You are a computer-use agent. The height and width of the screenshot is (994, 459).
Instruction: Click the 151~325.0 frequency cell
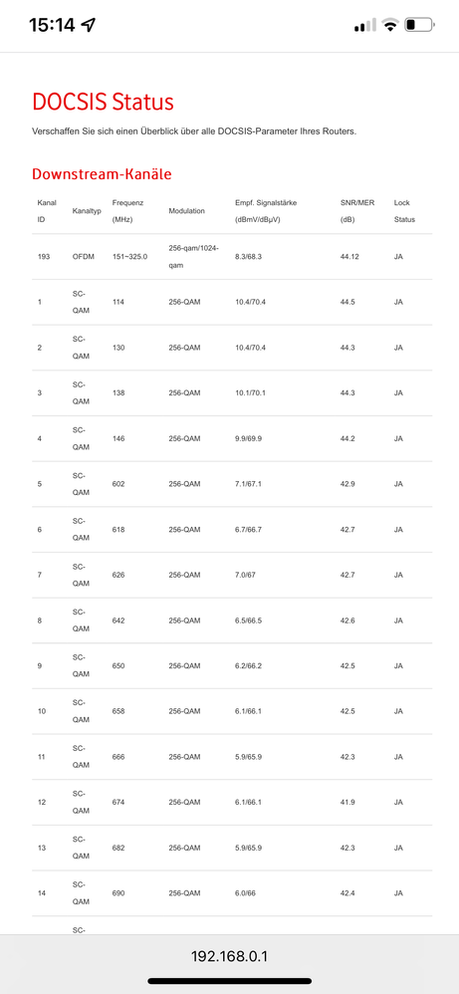(130, 257)
